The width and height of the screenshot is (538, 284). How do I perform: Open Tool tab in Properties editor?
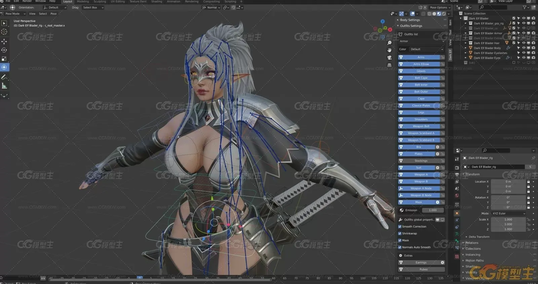pos(457,159)
